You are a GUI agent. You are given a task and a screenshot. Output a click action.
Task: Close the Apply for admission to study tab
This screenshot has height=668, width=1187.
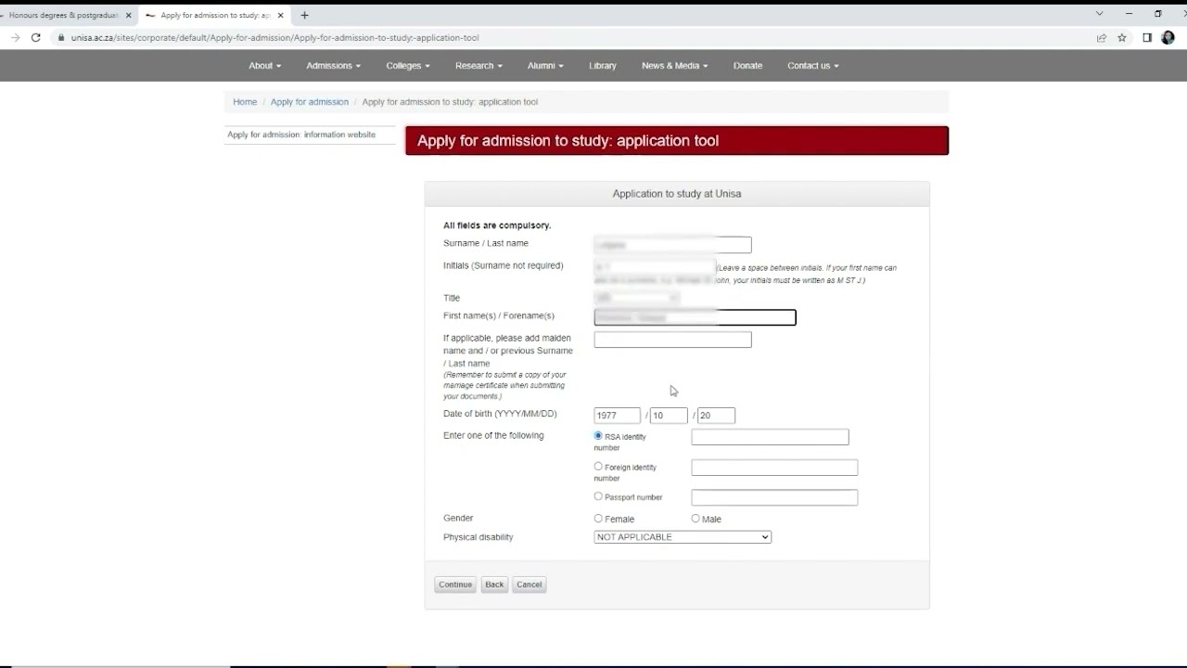click(x=282, y=15)
